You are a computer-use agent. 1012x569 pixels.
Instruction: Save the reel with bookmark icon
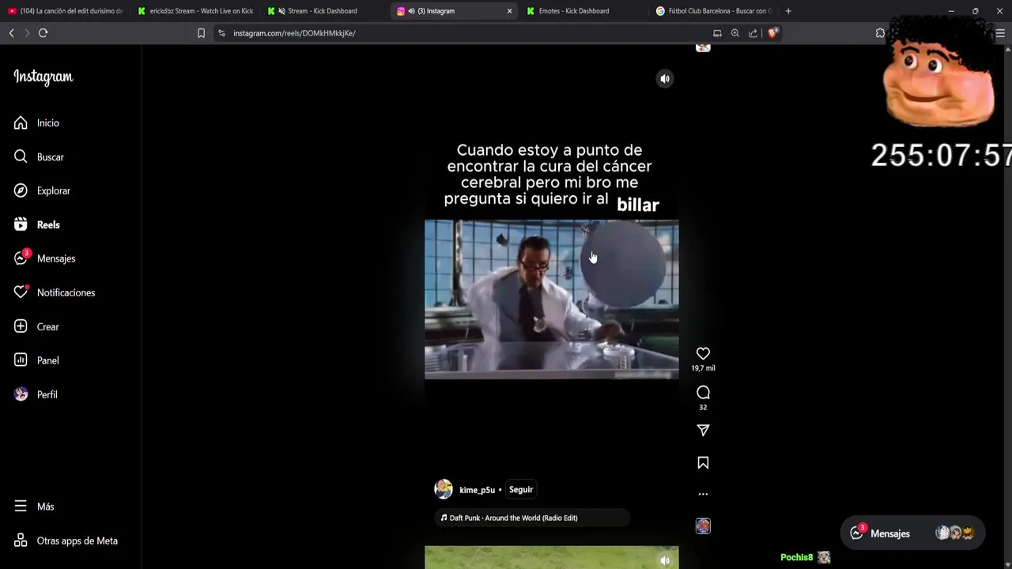point(703,463)
